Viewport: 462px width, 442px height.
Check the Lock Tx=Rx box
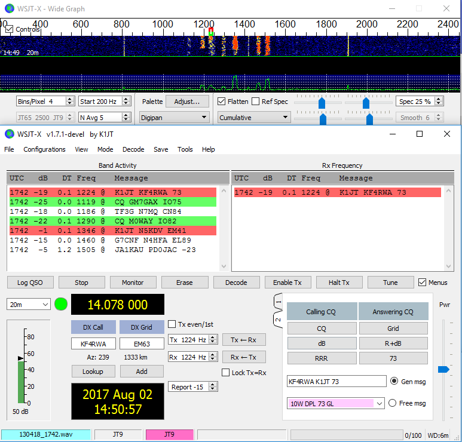(225, 373)
